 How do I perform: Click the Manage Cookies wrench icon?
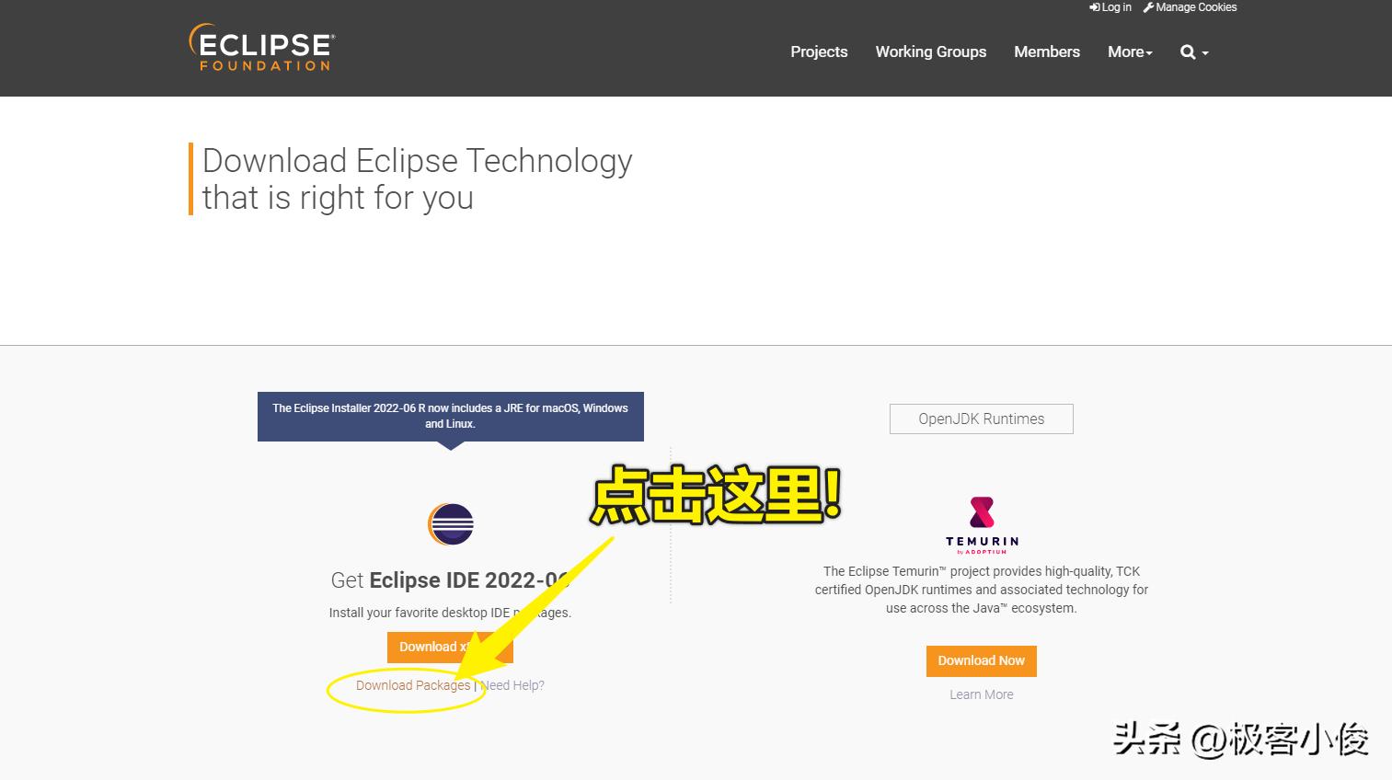coord(1148,7)
